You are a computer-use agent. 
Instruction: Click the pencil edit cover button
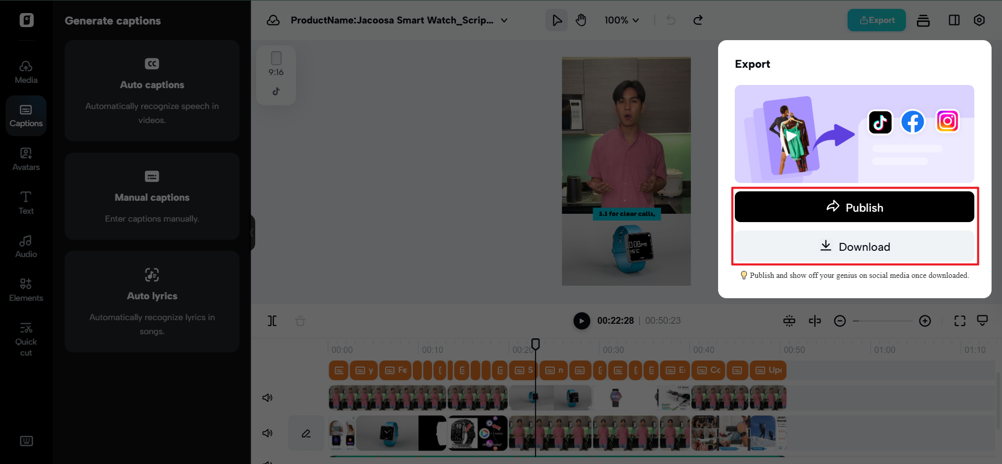306,433
